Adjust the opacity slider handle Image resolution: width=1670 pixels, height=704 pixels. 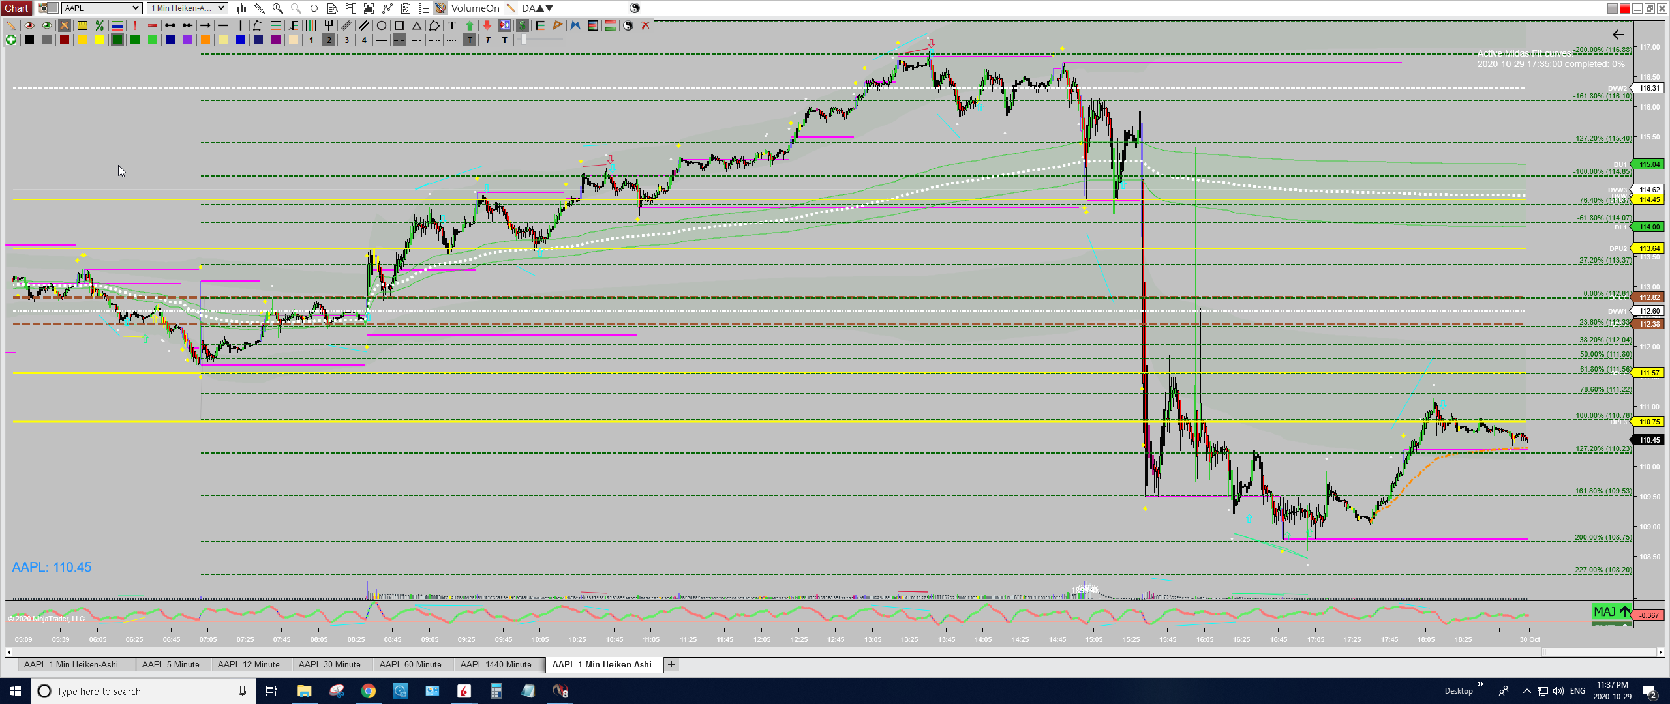(x=523, y=40)
